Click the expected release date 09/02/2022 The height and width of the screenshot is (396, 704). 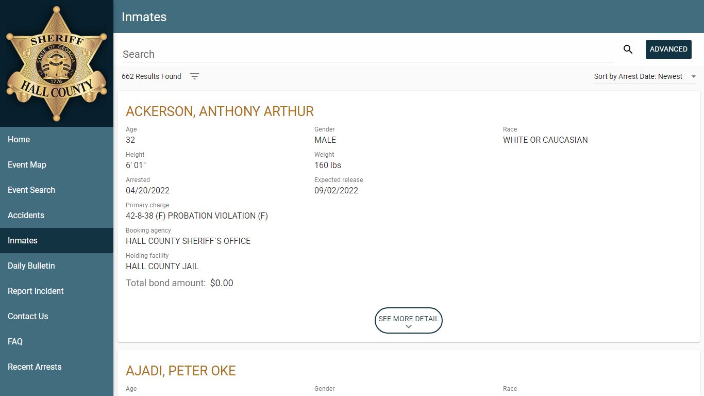coord(336,190)
